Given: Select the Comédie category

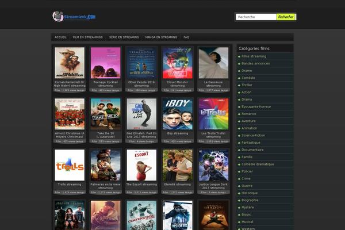Looking at the screenshot, I should pyautogui.click(x=248, y=78).
